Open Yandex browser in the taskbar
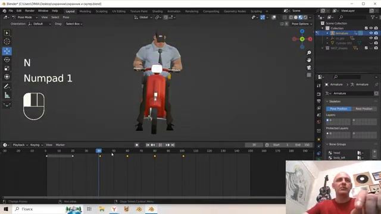Screen dimensions: 381x214 point(114,209)
